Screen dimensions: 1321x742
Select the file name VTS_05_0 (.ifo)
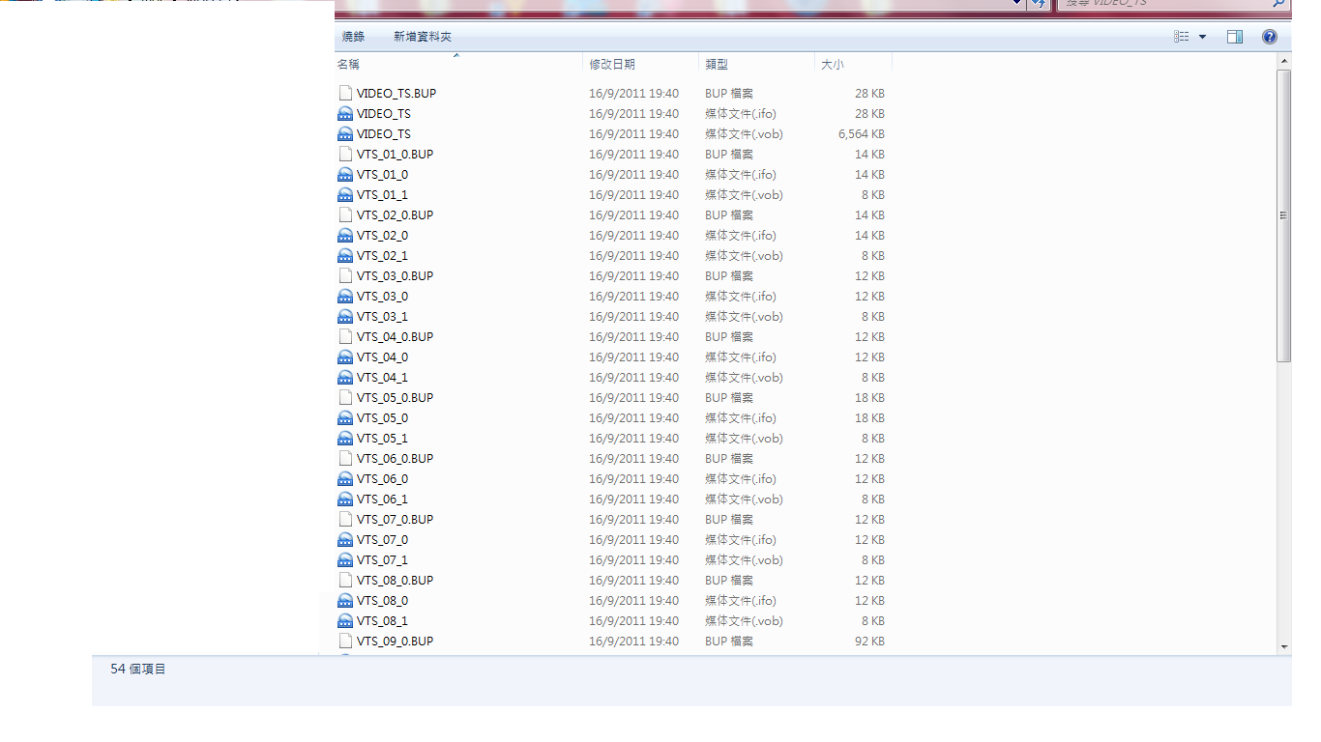[x=382, y=418]
